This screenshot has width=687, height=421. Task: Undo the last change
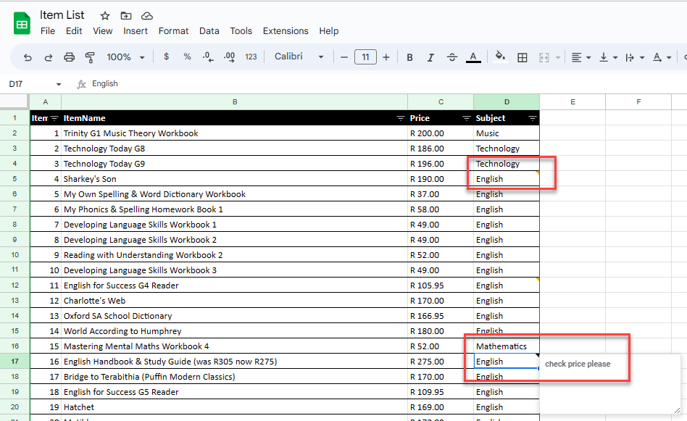pyautogui.click(x=28, y=57)
